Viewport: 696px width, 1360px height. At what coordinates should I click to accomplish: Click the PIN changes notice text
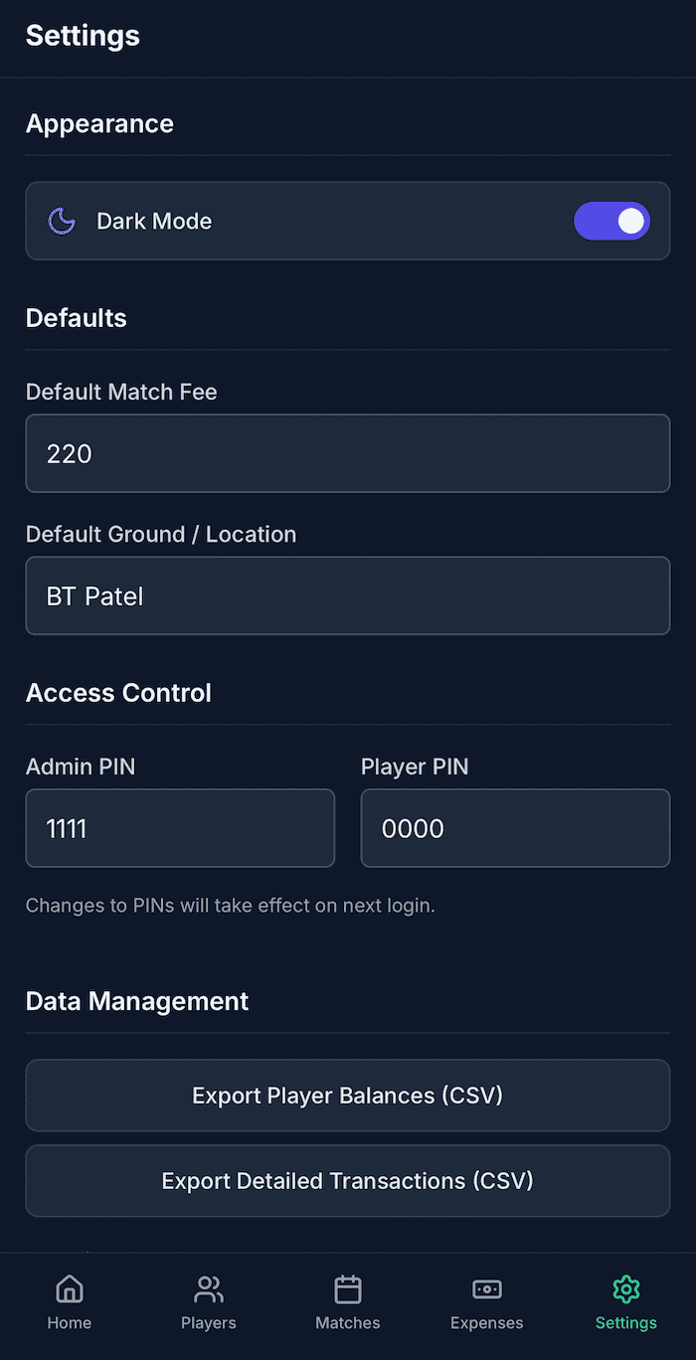point(230,906)
